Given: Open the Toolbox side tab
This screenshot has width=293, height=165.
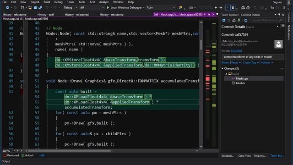Looking at the screenshot, I should (x=289, y=17).
